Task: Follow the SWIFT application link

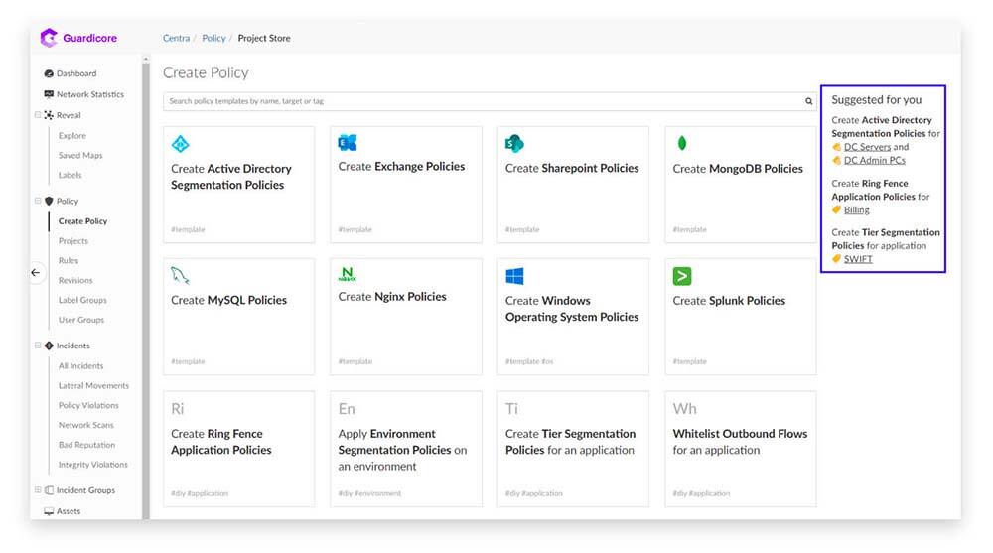Action: pos(858,259)
